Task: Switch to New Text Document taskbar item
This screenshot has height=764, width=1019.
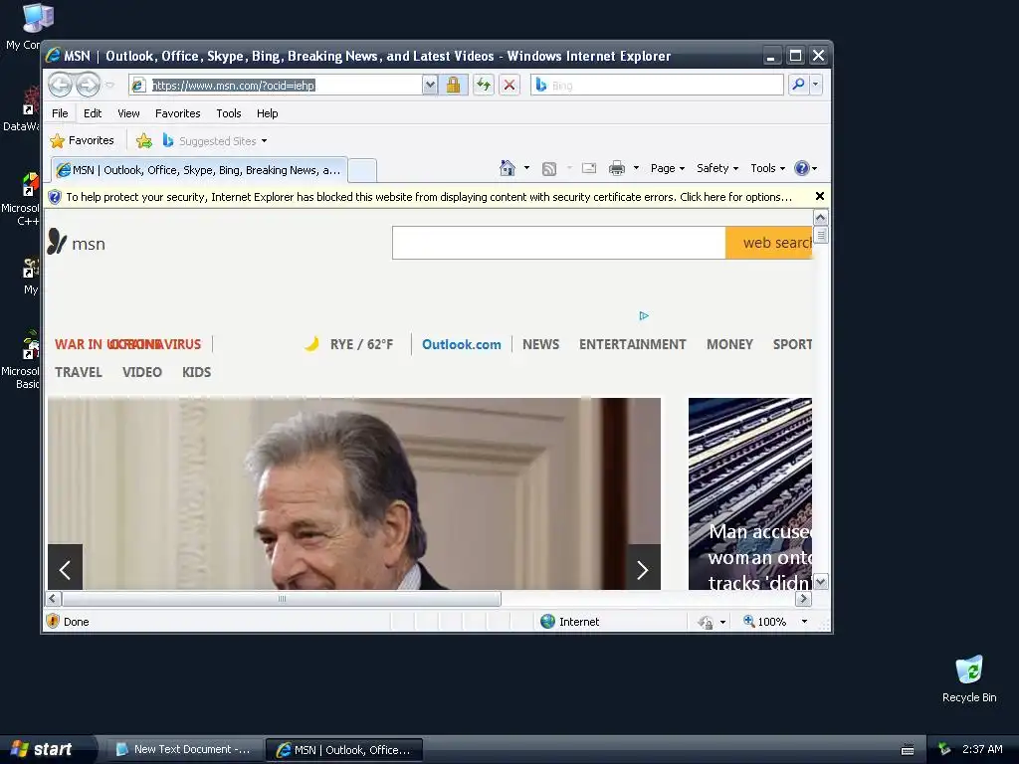Action: coord(183,750)
